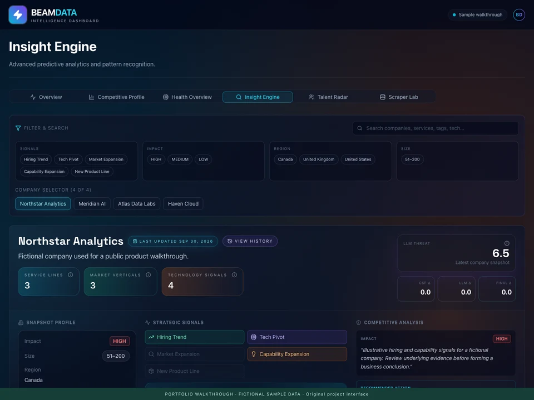Click the dimmed Market Expansion strategic signal
Viewport: 534px width, 400px height.
coord(195,354)
